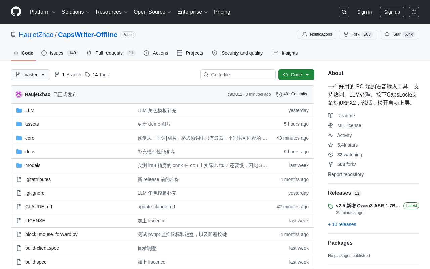Open the docs folder icon
The height and width of the screenshot is (269, 430).
pyautogui.click(x=19, y=152)
